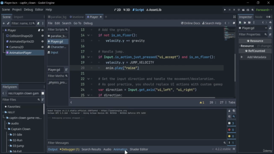The image size is (274, 154).
Task: Hide the Camera2D node
Action: coord(42,47)
